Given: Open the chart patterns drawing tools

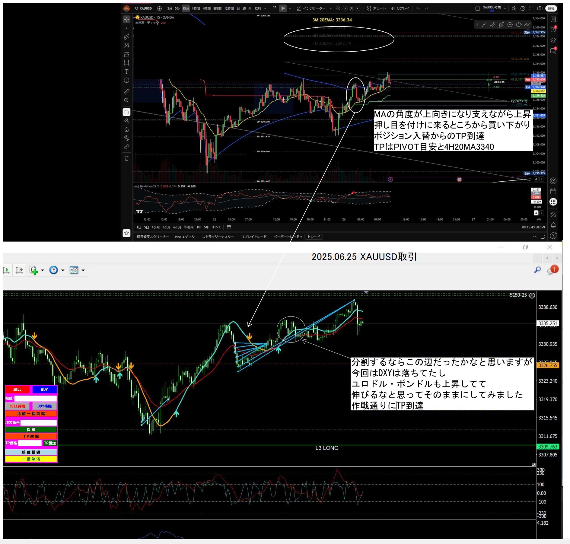Looking at the screenshot, I should click(126, 46).
